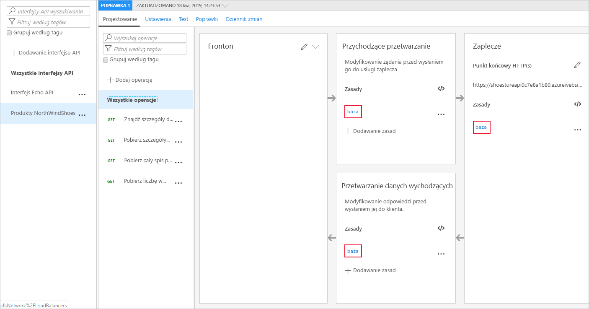Switch to the Ustawienia tab
This screenshot has width=589, height=309.
tap(158, 19)
